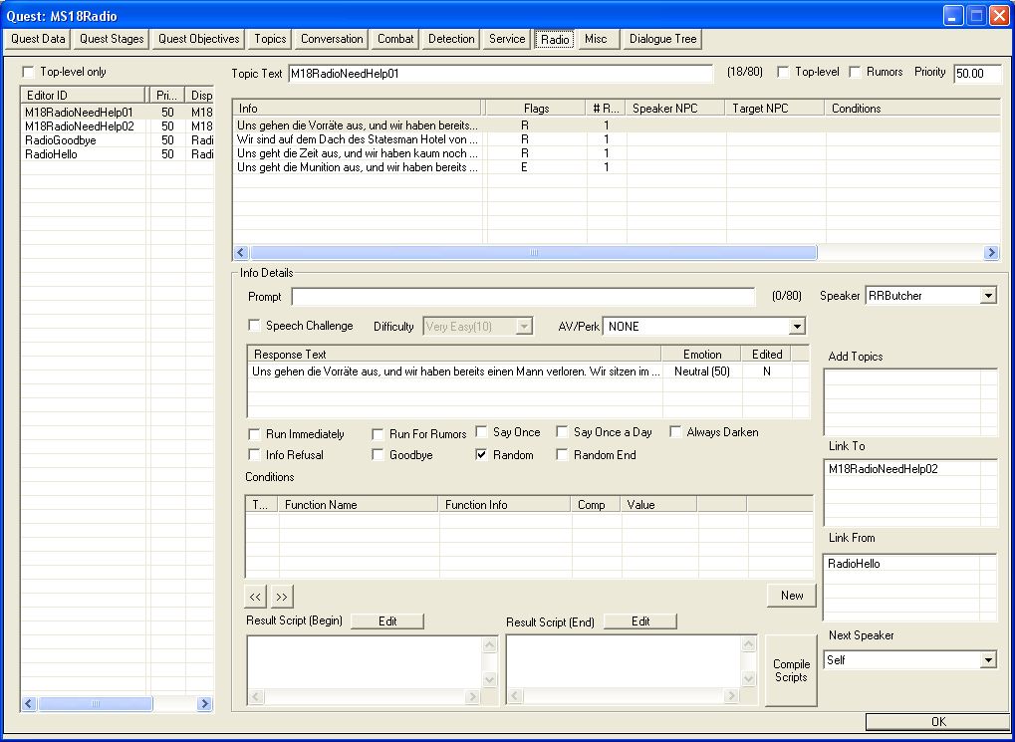Check the Always Darken option
Viewport: 1015px width, 742px height.
(x=675, y=432)
